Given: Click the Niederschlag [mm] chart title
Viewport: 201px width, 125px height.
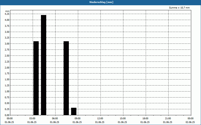Looking at the screenshot, I should tap(101, 2).
